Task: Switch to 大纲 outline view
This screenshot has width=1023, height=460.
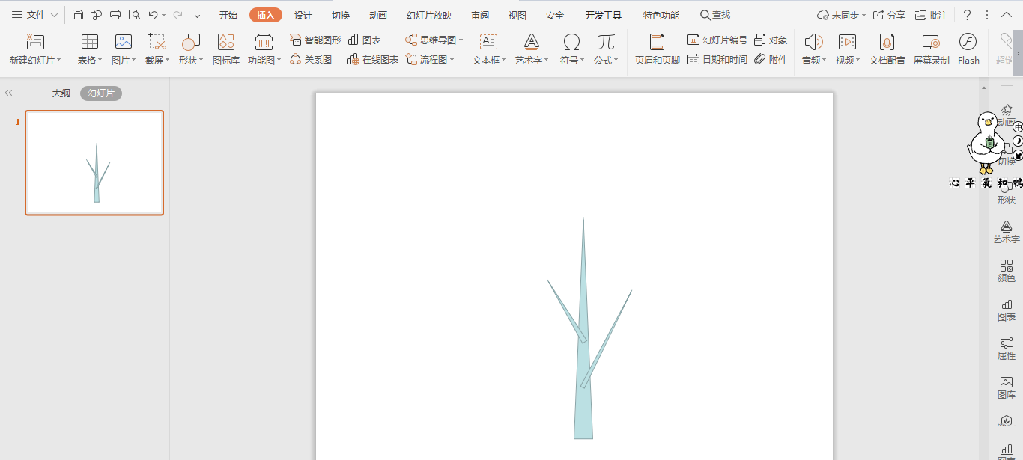Action: pos(61,93)
